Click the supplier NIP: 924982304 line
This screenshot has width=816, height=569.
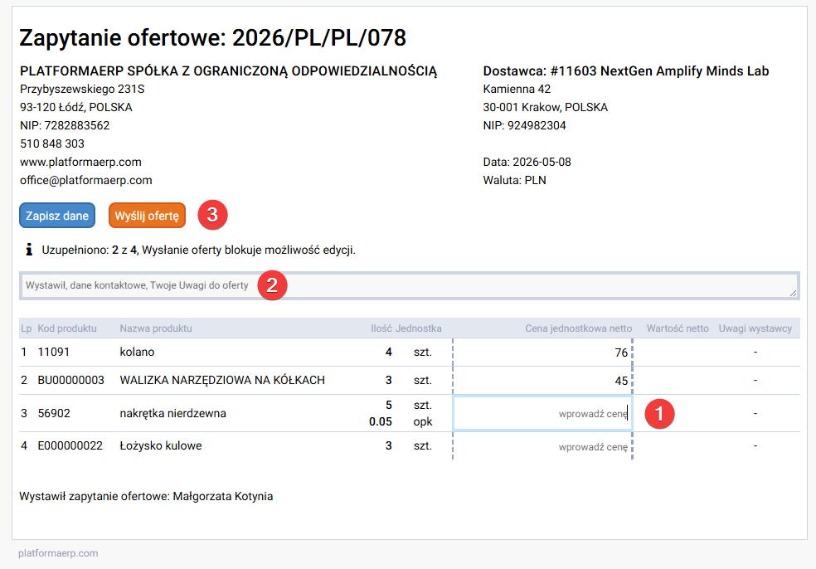coord(524,125)
